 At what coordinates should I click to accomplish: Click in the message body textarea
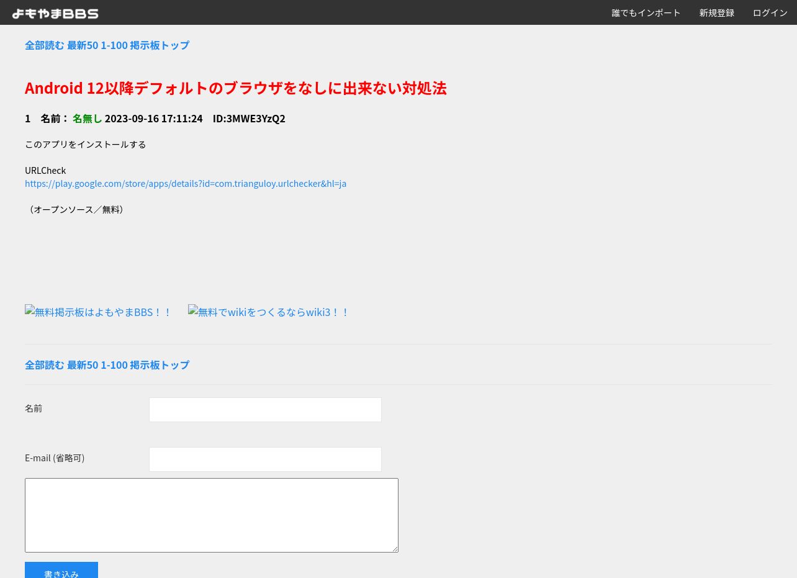[x=212, y=515]
